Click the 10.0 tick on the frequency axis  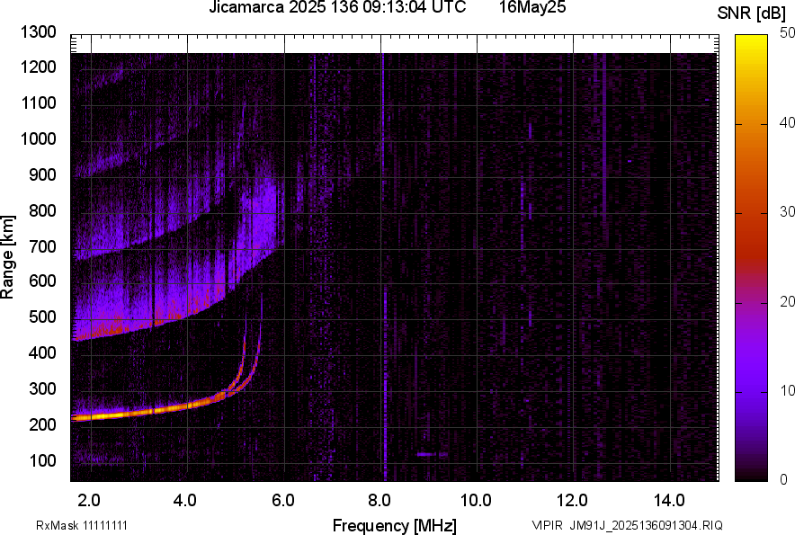coord(476,500)
